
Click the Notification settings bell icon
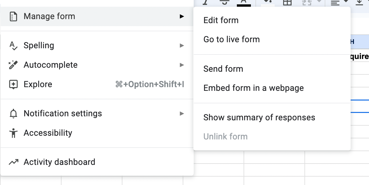13,114
